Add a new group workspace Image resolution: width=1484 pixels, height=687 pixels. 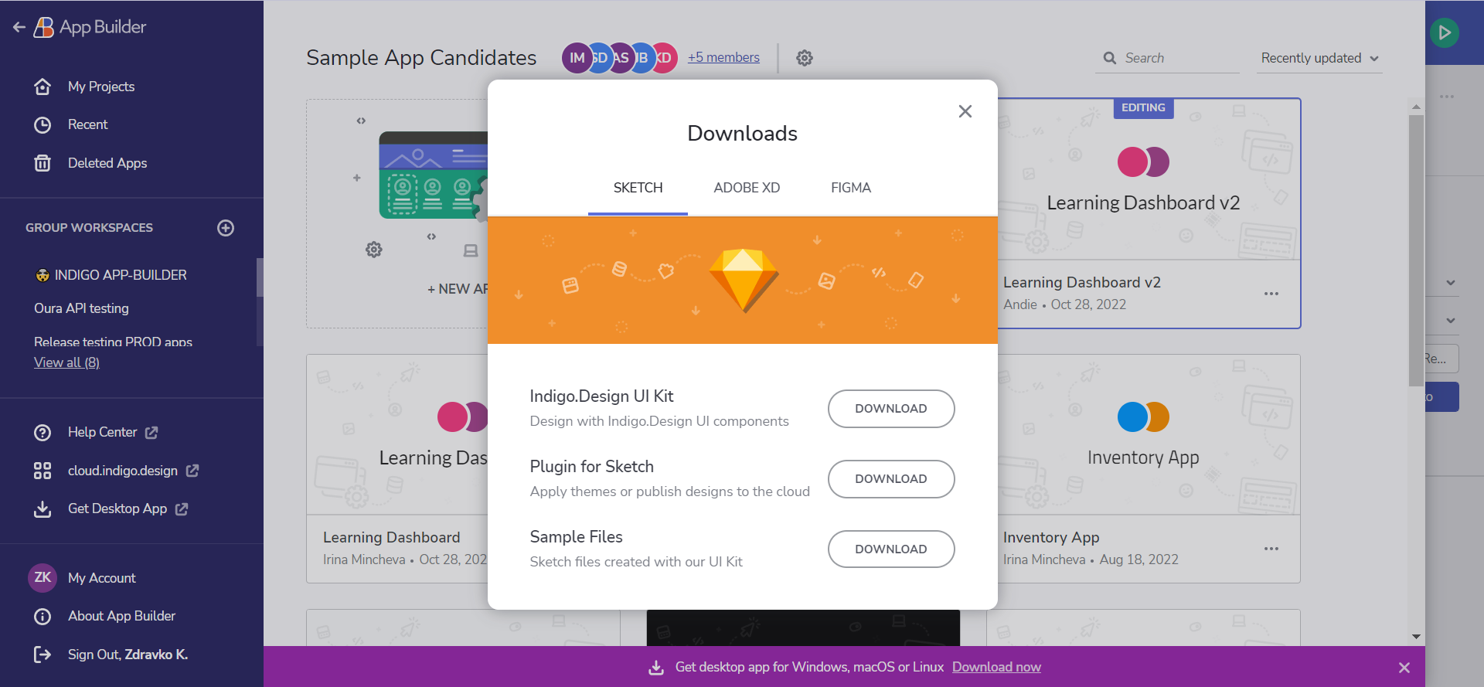[x=226, y=228]
